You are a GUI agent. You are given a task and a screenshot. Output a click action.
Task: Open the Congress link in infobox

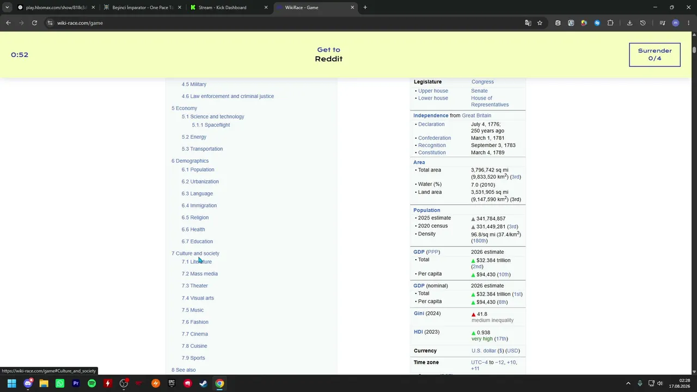(482, 82)
